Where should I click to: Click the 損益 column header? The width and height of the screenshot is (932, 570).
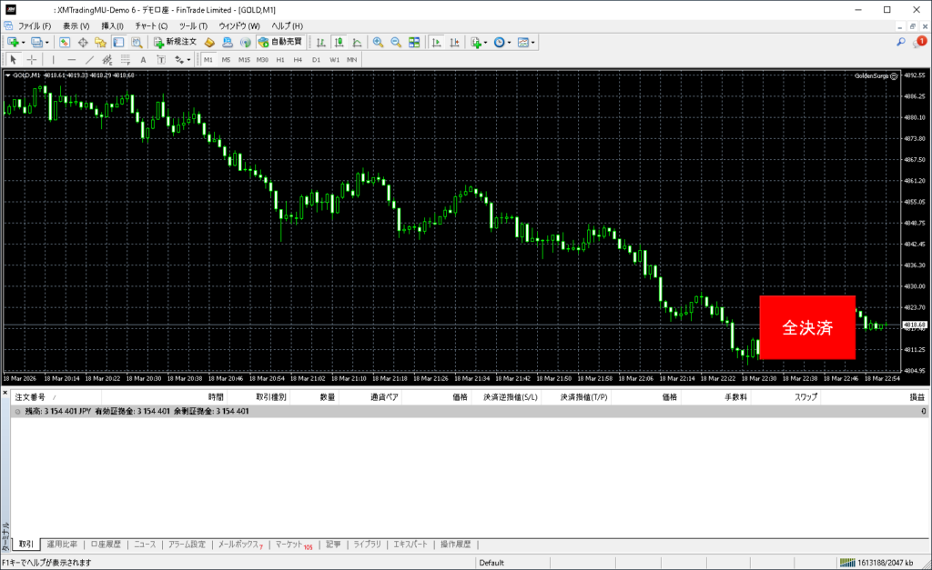(x=917, y=397)
